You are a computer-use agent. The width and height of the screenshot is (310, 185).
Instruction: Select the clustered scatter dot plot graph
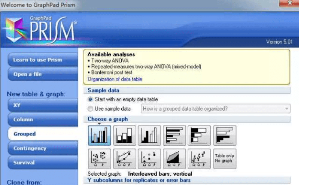click(x=100, y=158)
